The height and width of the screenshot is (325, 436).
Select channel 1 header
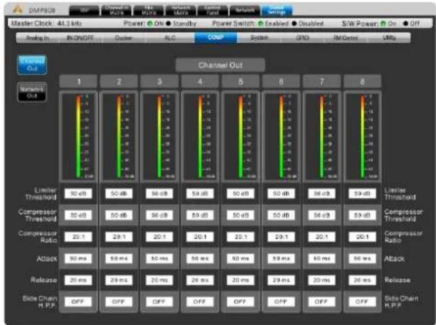(79, 81)
